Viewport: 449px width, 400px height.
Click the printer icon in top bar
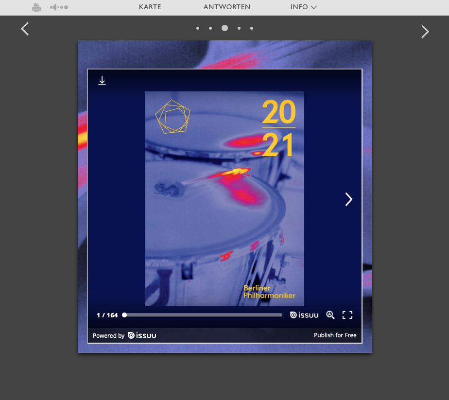click(36, 7)
